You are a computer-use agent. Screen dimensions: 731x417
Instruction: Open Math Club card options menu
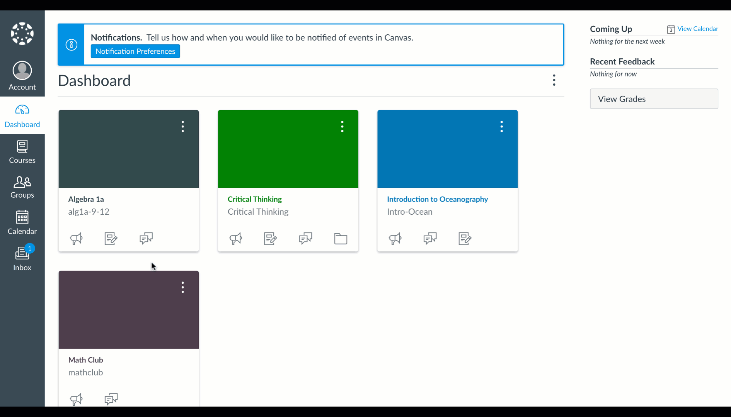tap(183, 287)
